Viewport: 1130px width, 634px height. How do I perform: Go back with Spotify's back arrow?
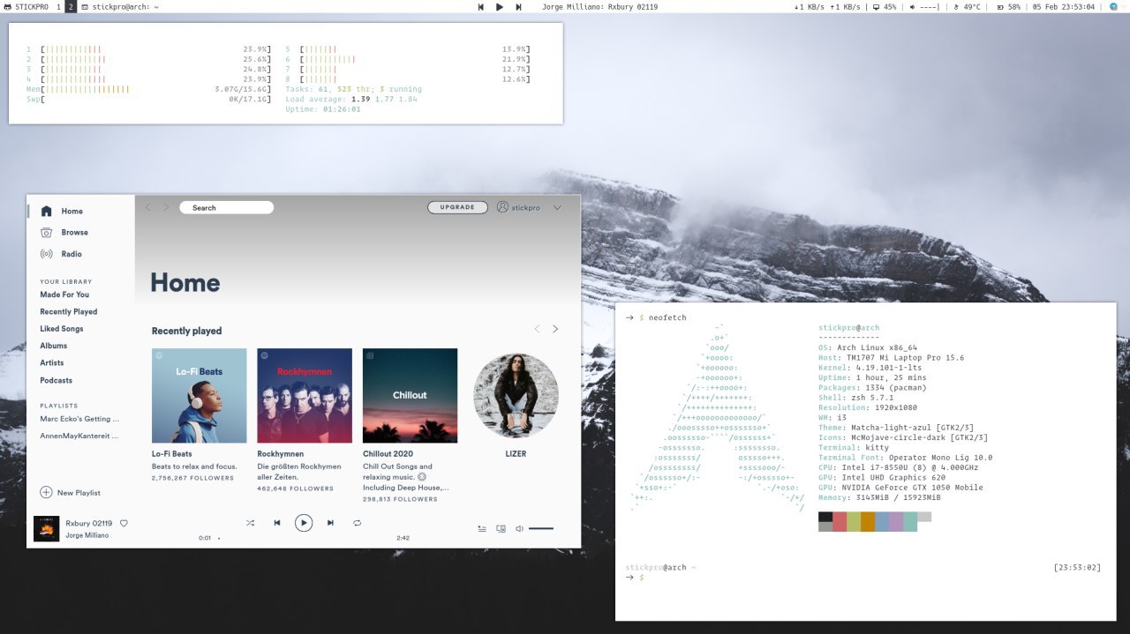point(147,207)
